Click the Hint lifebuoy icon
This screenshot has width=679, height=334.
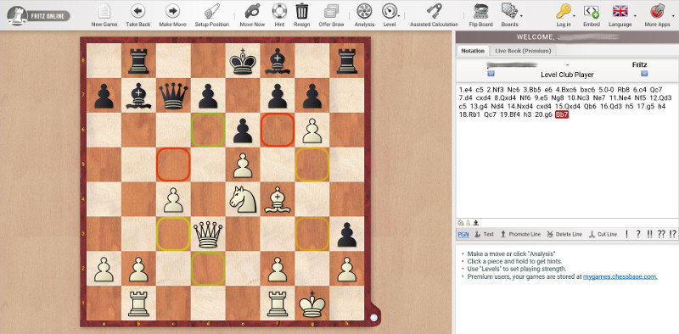(x=279, y=11)
